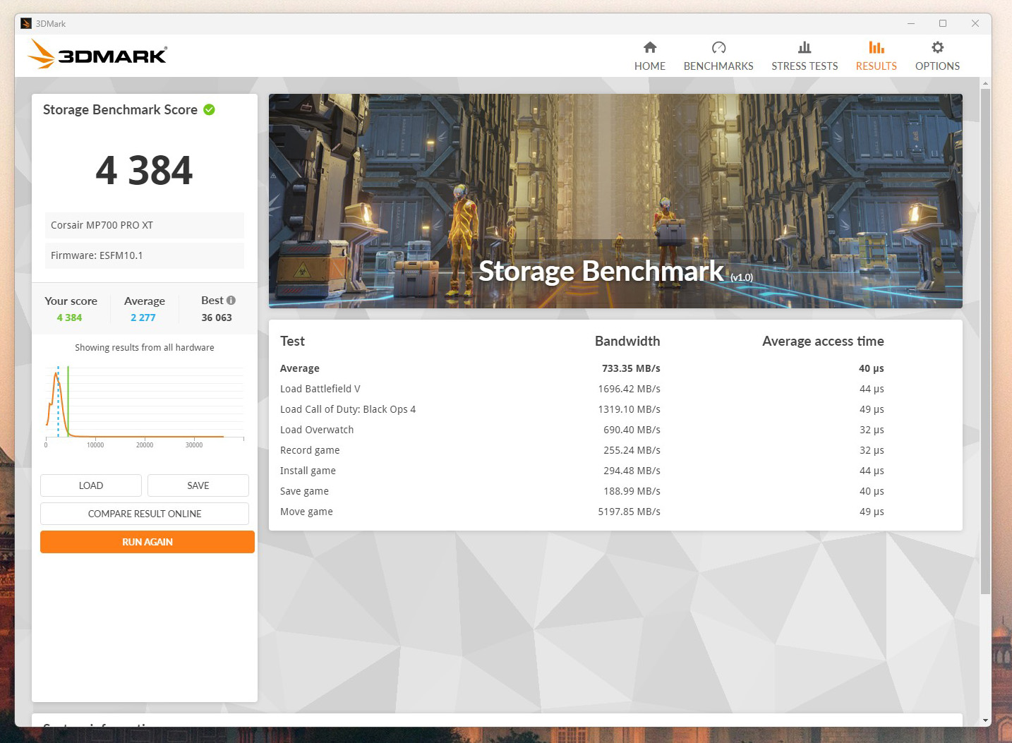Click the Home house icon
This screenshot has height=743, width=1012.
coord(650,47)
